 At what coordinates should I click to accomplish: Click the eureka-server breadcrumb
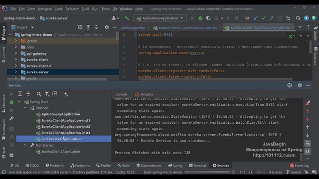coord(54,18)
